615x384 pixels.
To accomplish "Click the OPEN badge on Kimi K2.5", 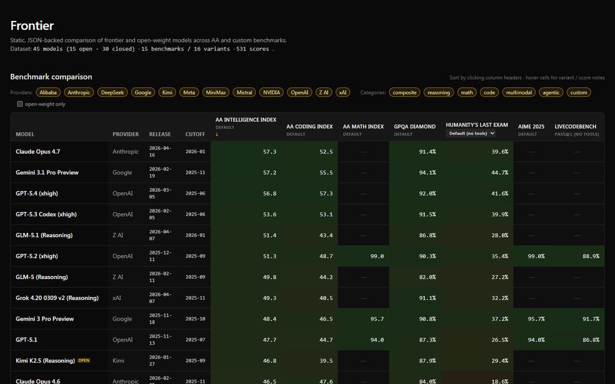I will 84,360.
